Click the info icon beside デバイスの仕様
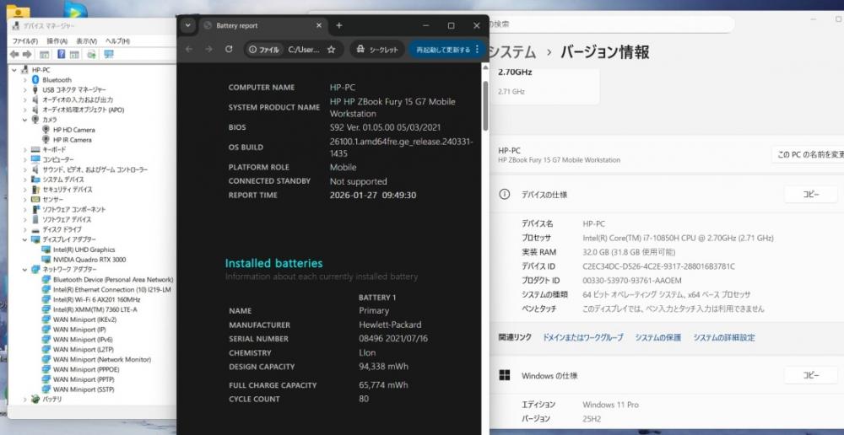Image resolution: width=844 pixels, height=435 pixels. click(x=504, y=195)
